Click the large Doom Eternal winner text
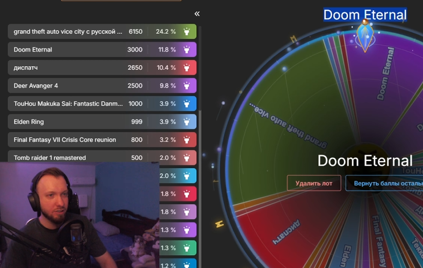Screen dimensions: 423x268 [x=365, y=161]
